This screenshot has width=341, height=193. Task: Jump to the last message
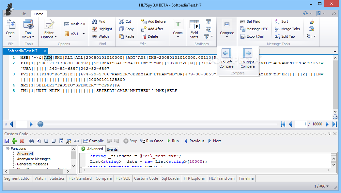click(335, 124)
